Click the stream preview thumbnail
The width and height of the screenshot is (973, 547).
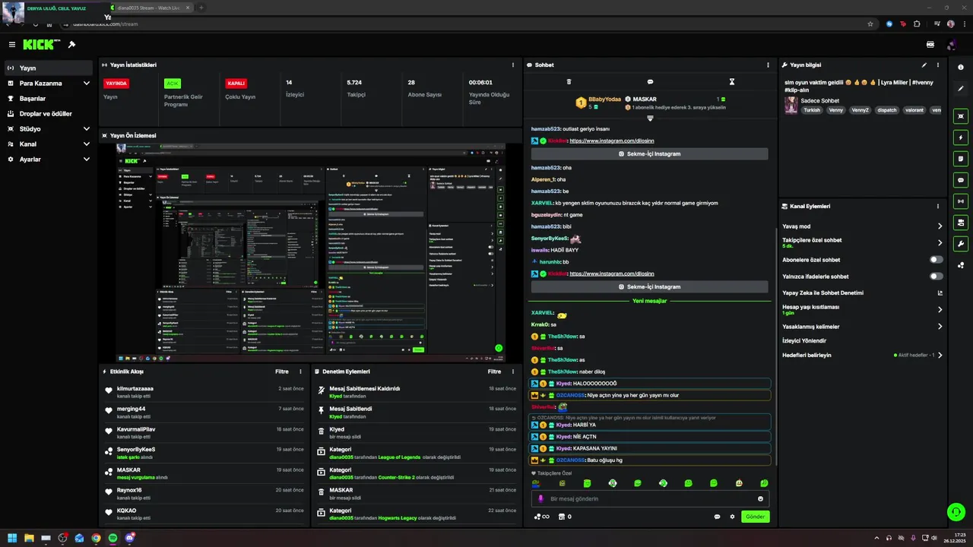311,252
